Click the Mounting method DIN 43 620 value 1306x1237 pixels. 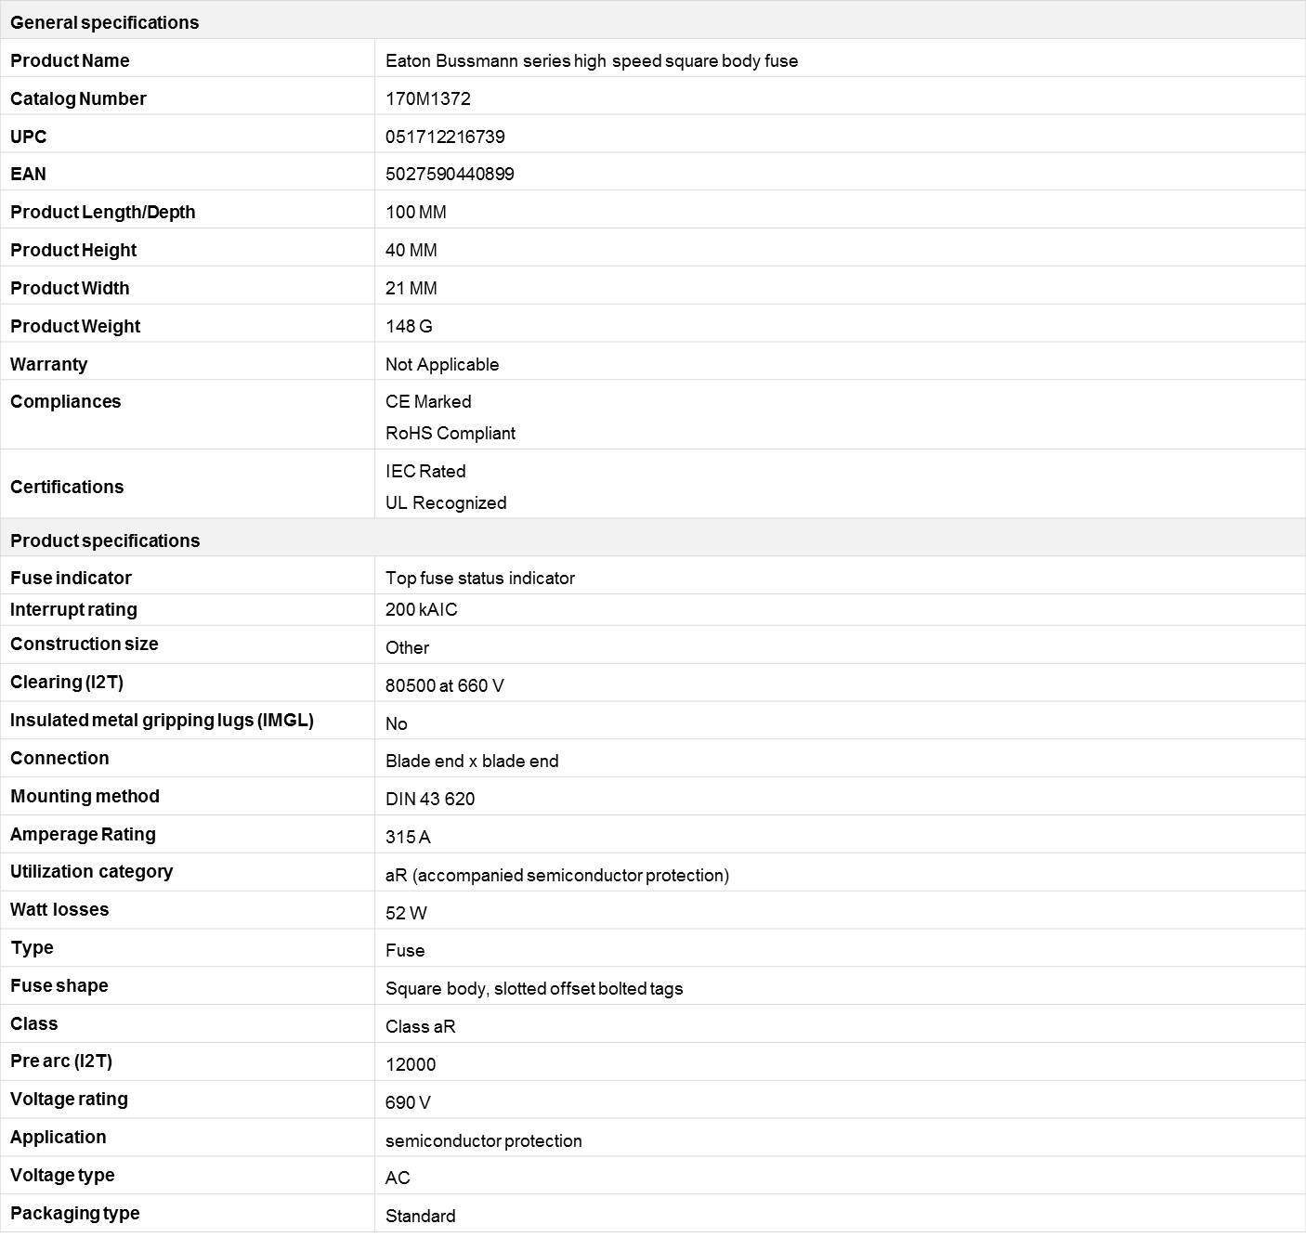430,799
